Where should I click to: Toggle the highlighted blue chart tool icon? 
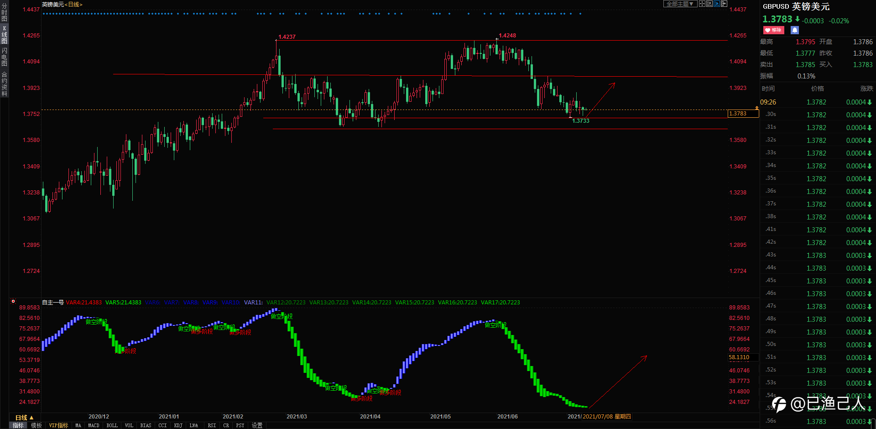(717, 4)
